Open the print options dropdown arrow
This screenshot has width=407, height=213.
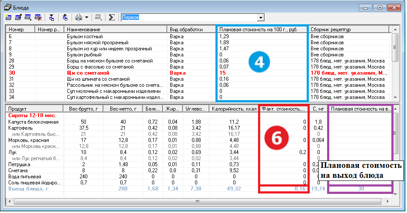click(x=87, y=17)
